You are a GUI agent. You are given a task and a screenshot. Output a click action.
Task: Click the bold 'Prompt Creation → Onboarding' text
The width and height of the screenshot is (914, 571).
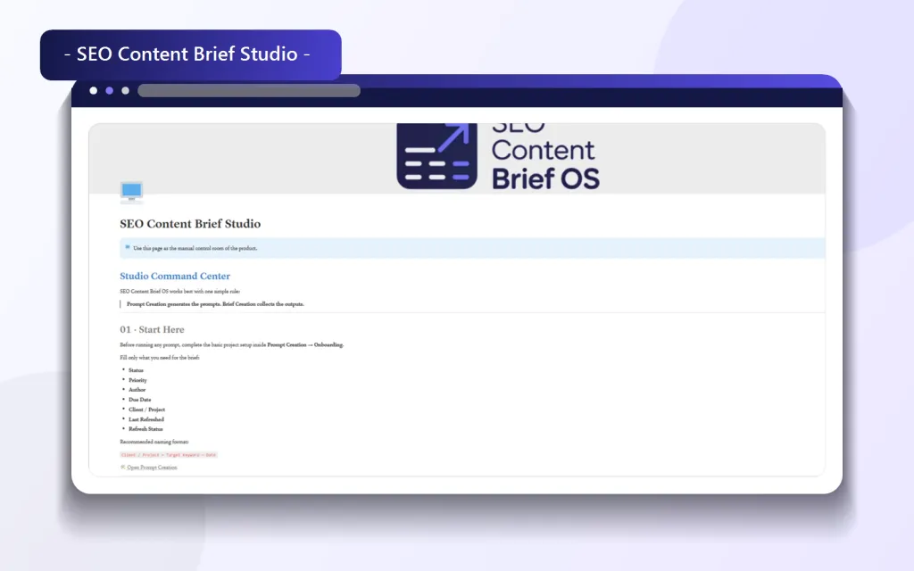(x=305, y=345)
